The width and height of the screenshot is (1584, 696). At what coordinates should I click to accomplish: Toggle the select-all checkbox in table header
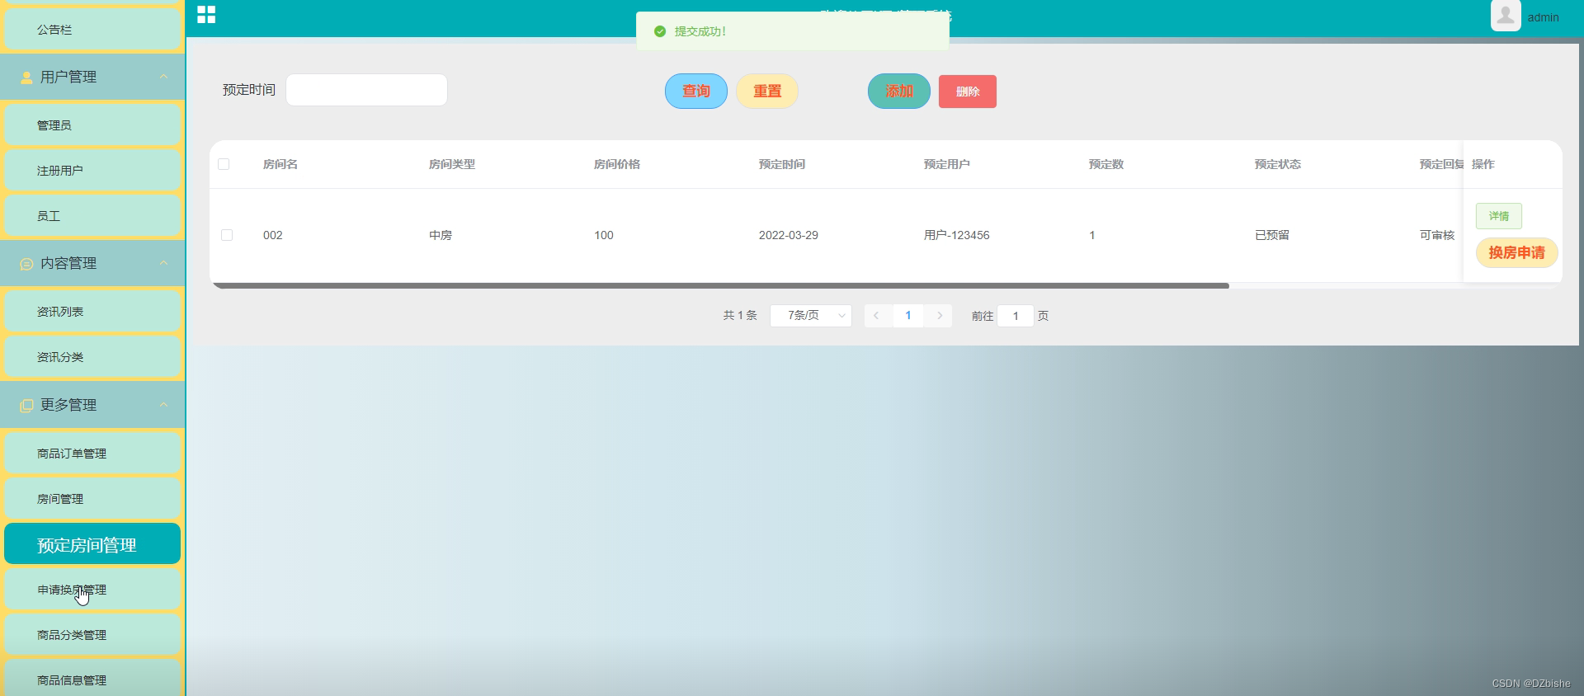(224, 164)
